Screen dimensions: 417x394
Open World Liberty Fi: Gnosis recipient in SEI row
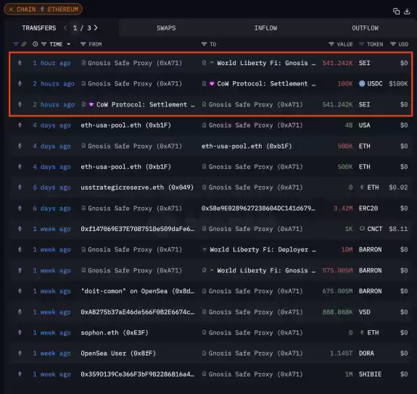pyautogui.click(x=266, y=63)
